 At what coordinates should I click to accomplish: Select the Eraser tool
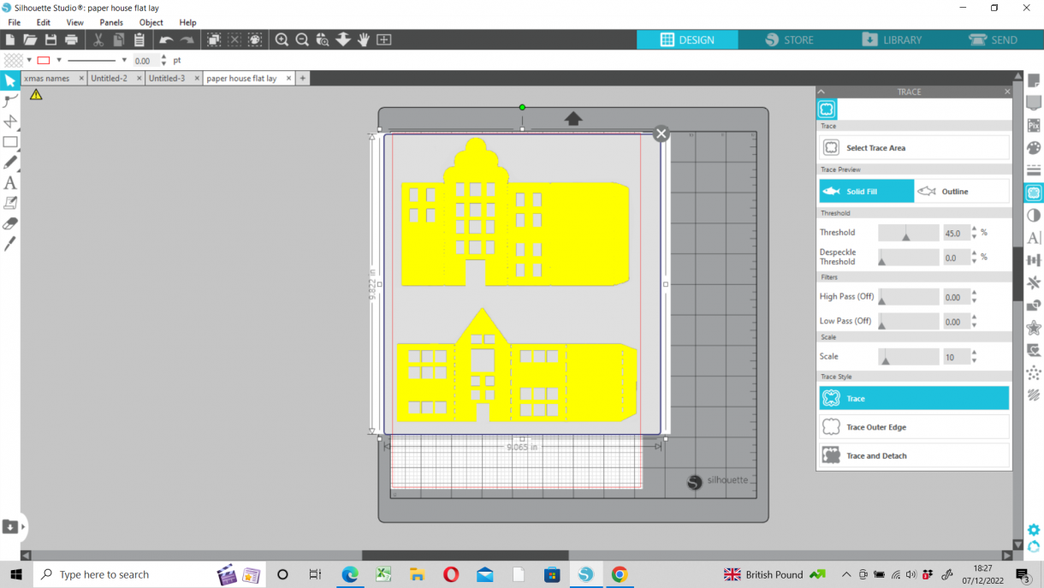(x=10, y=223)
